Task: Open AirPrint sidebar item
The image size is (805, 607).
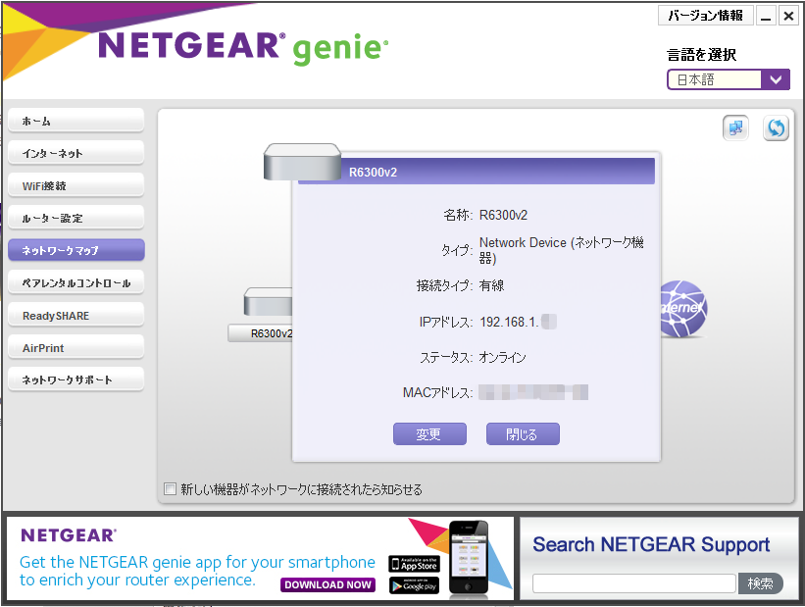Action: (75, 347)
